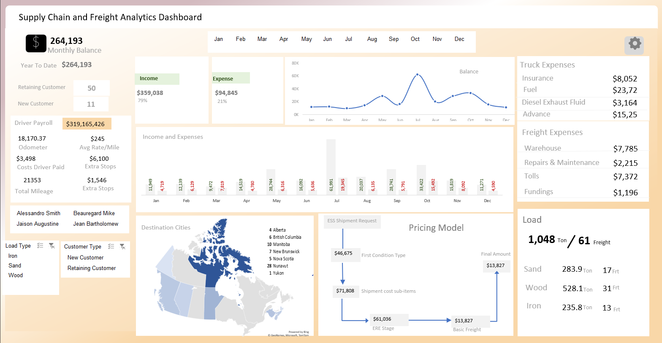Choose Dec in the month selector
The width and height of the screenshot is (662, 343).
coord(459,39)
